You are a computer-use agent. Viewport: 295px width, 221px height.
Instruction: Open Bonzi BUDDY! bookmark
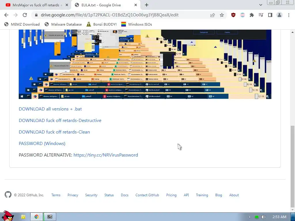102,24
